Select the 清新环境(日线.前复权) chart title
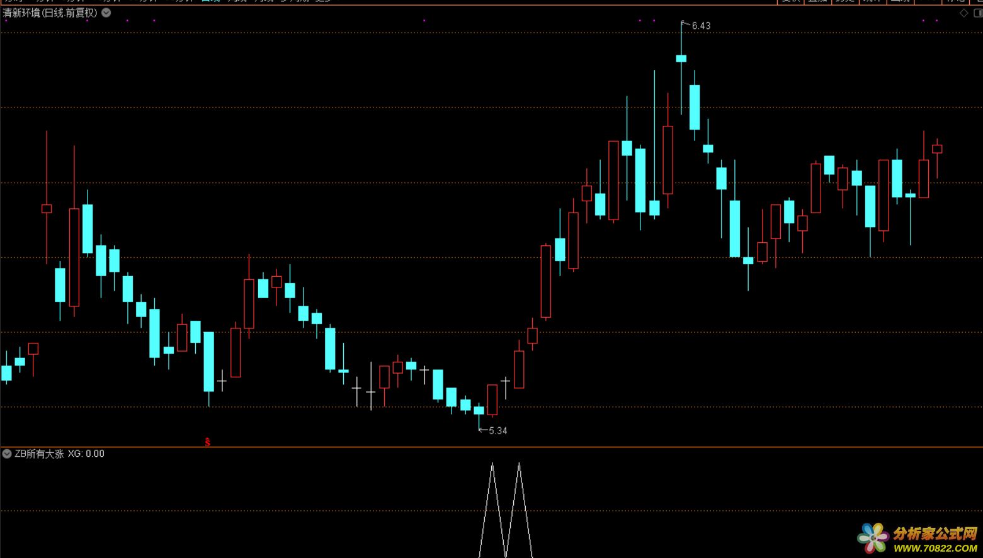The width and height of the screenshot is (983, 558). click(x=50, y=13)
